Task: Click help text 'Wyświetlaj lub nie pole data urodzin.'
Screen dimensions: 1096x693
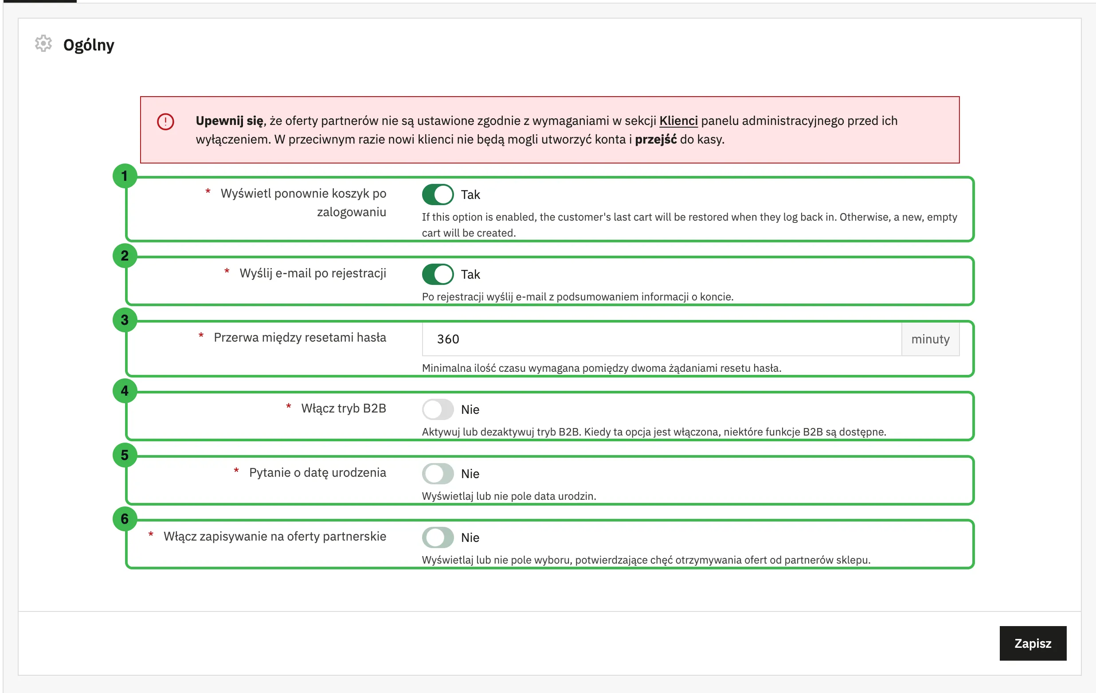Action: click(x=509, y=496)
